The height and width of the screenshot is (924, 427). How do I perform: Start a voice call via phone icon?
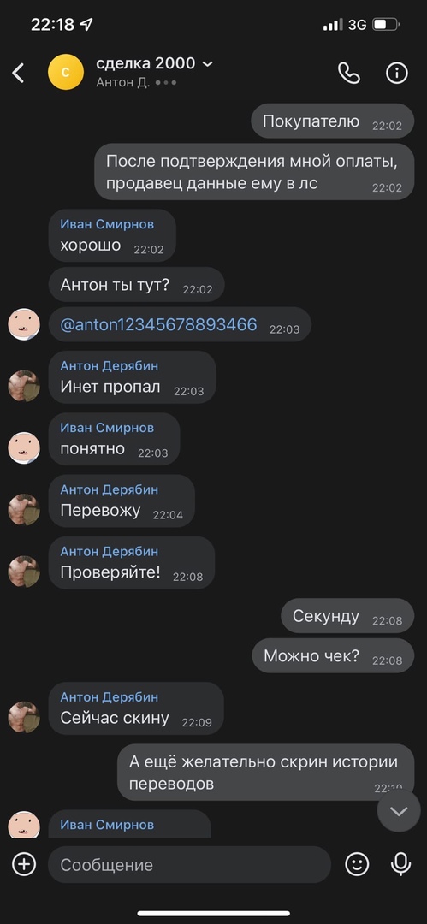point(348,73)
